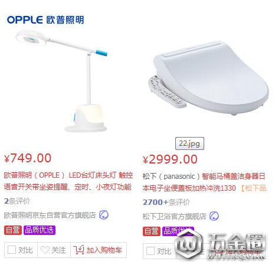The height and width of the screenshot is (268, 275).
Task: View the 2条评价 reviews for the lamp
Action: pyautogui.click(x=17, y=201)
